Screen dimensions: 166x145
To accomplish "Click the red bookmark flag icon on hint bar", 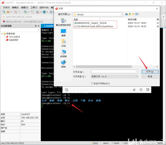I will pos(4,22).
